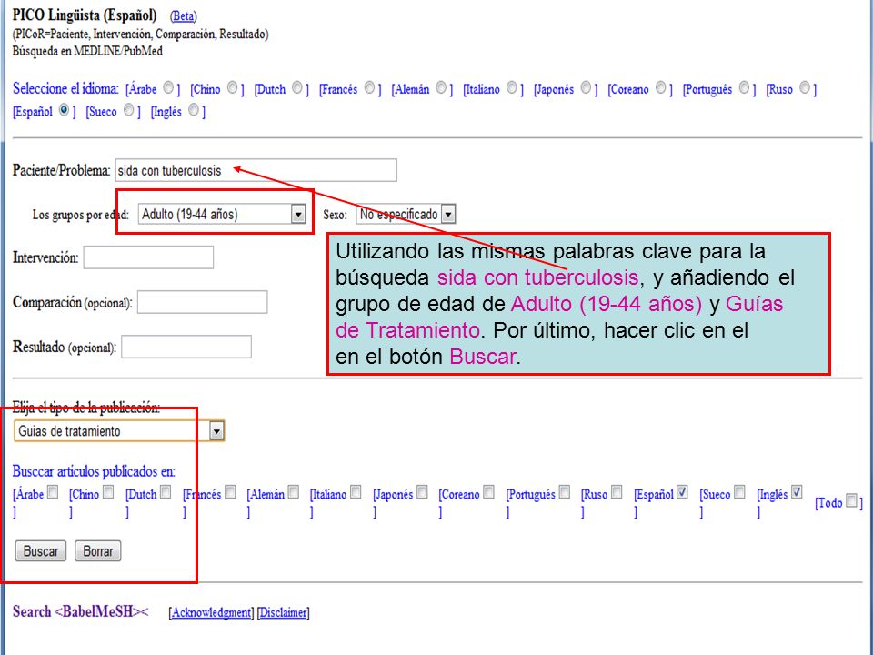The height and width of the screenshot is (655, 873).
Task: Select the Francés language radio button
Action: click(x=370, y=88)
